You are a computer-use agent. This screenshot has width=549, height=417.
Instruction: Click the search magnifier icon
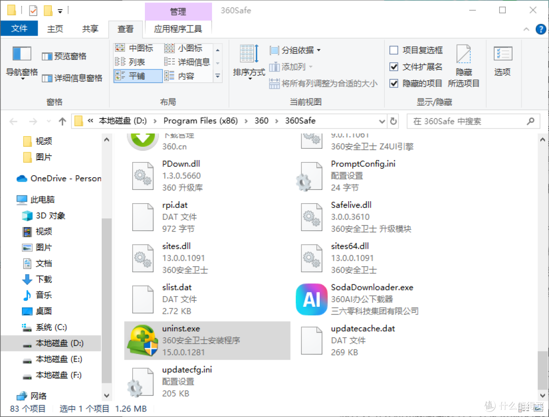530,121
